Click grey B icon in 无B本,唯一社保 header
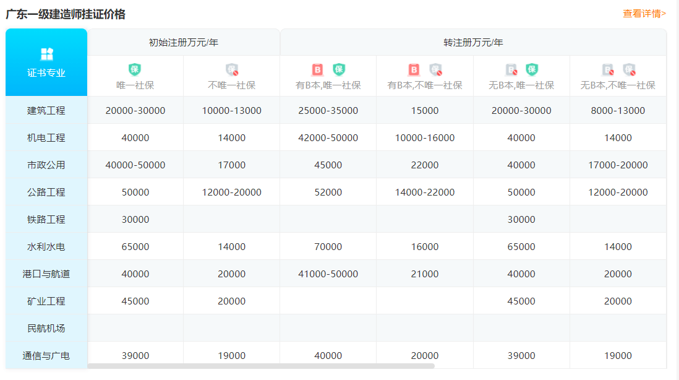Image resolution: width=679 pixels, height=380 pixels. (511, 69)
